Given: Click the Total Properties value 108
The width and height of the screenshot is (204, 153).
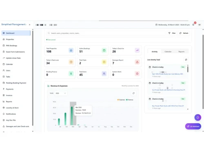Looking at the screenshot, I should pos(49,51).
